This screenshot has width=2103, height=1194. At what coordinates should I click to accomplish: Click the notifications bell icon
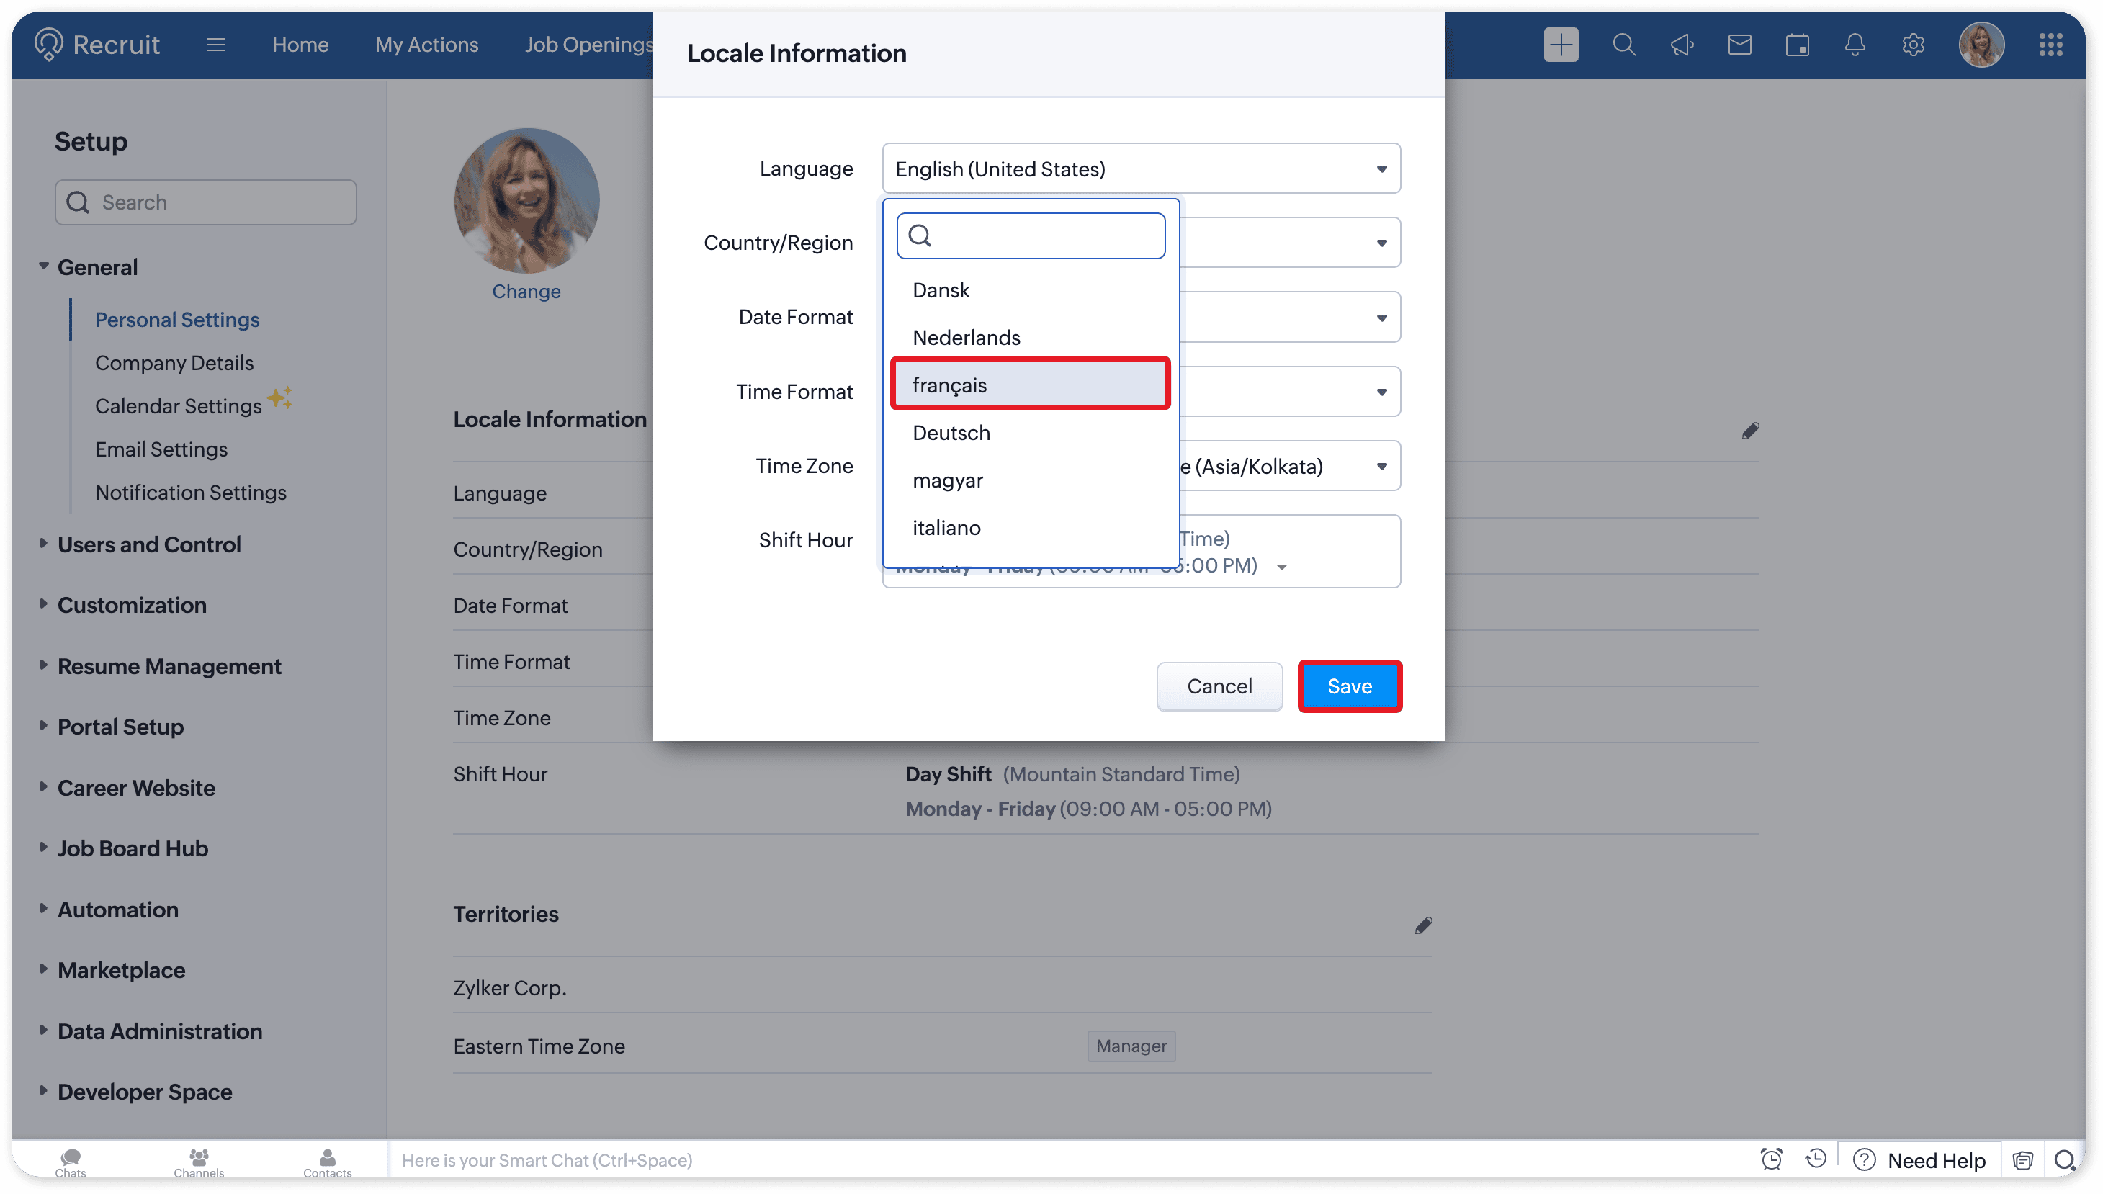point(1855,44)
